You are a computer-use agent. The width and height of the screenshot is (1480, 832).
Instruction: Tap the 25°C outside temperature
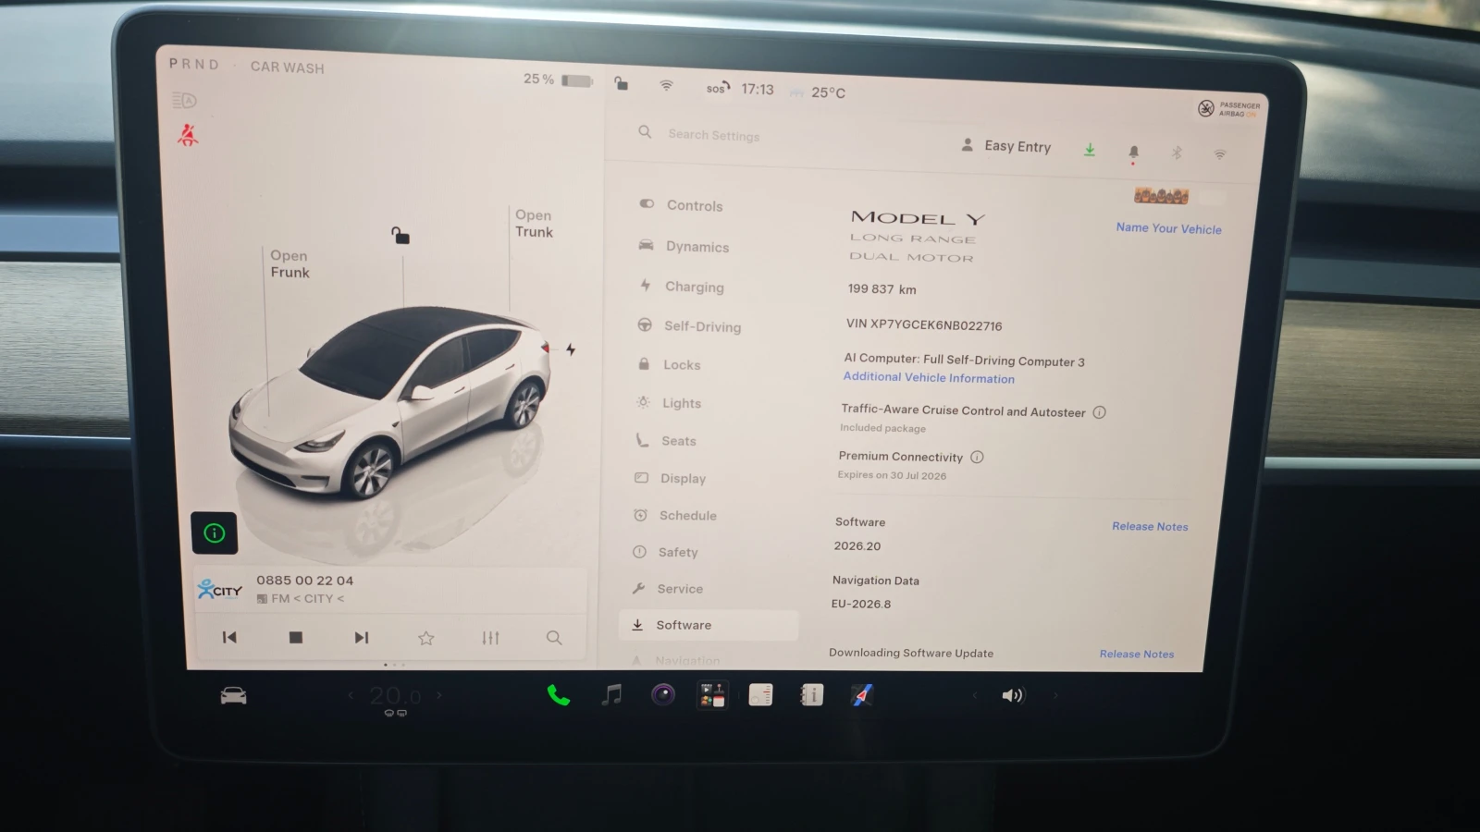click(828, 92)
